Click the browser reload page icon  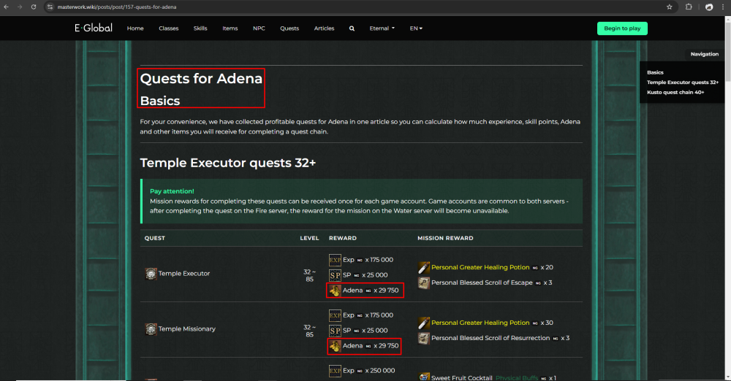(x=34, y=7)
